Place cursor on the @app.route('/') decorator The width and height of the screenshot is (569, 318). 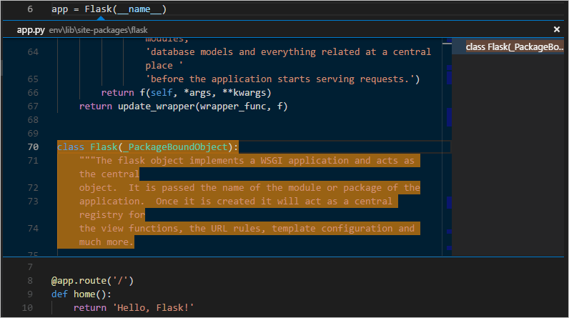(x=92, y=281)
